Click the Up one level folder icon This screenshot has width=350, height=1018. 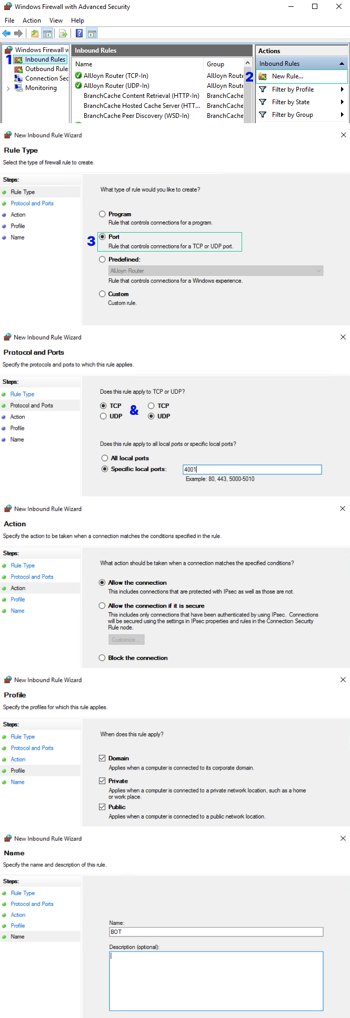[35, 34]
